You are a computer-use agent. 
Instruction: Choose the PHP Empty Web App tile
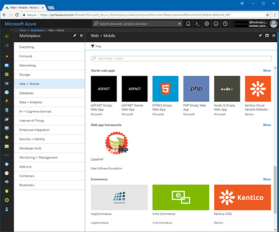coord(196,88)
